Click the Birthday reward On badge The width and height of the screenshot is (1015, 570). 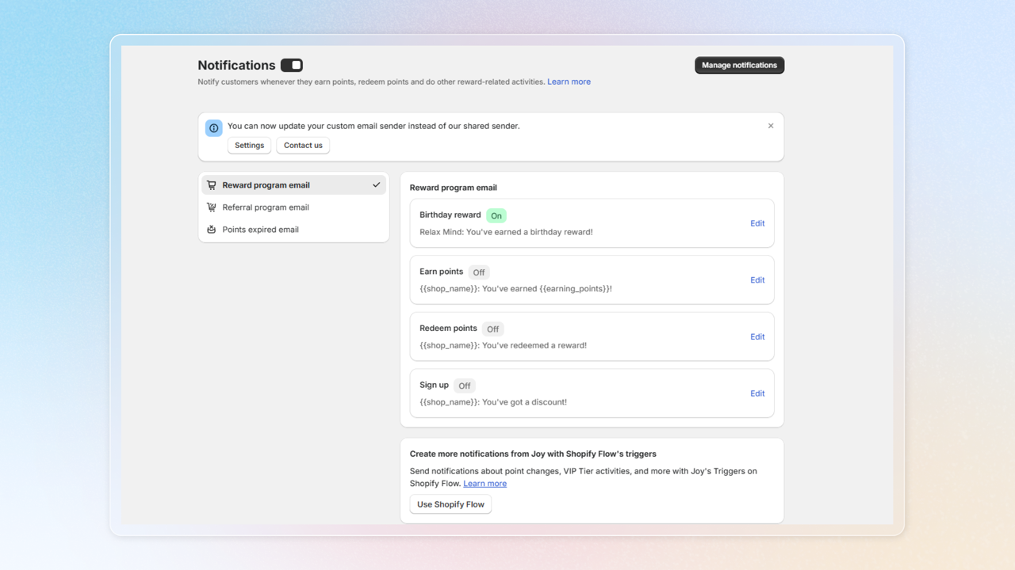[x=496, y=215]
